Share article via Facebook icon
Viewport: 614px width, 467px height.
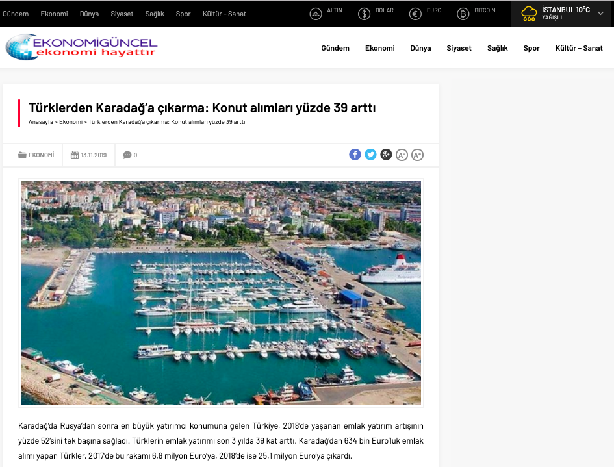click(x=355, y=155)
